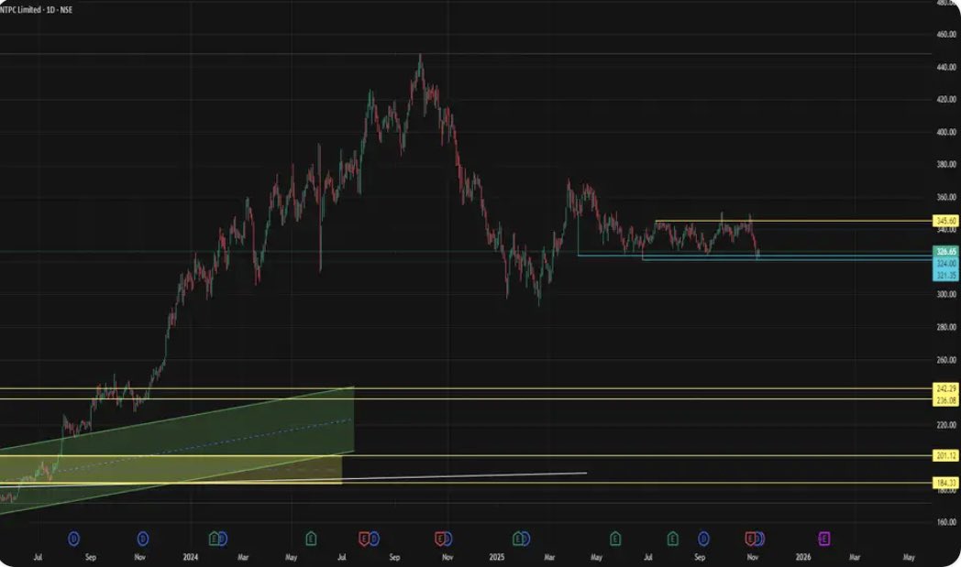Select the yellow 184.33 price label
Screen dimensions: 961x567
pos(945,483)
